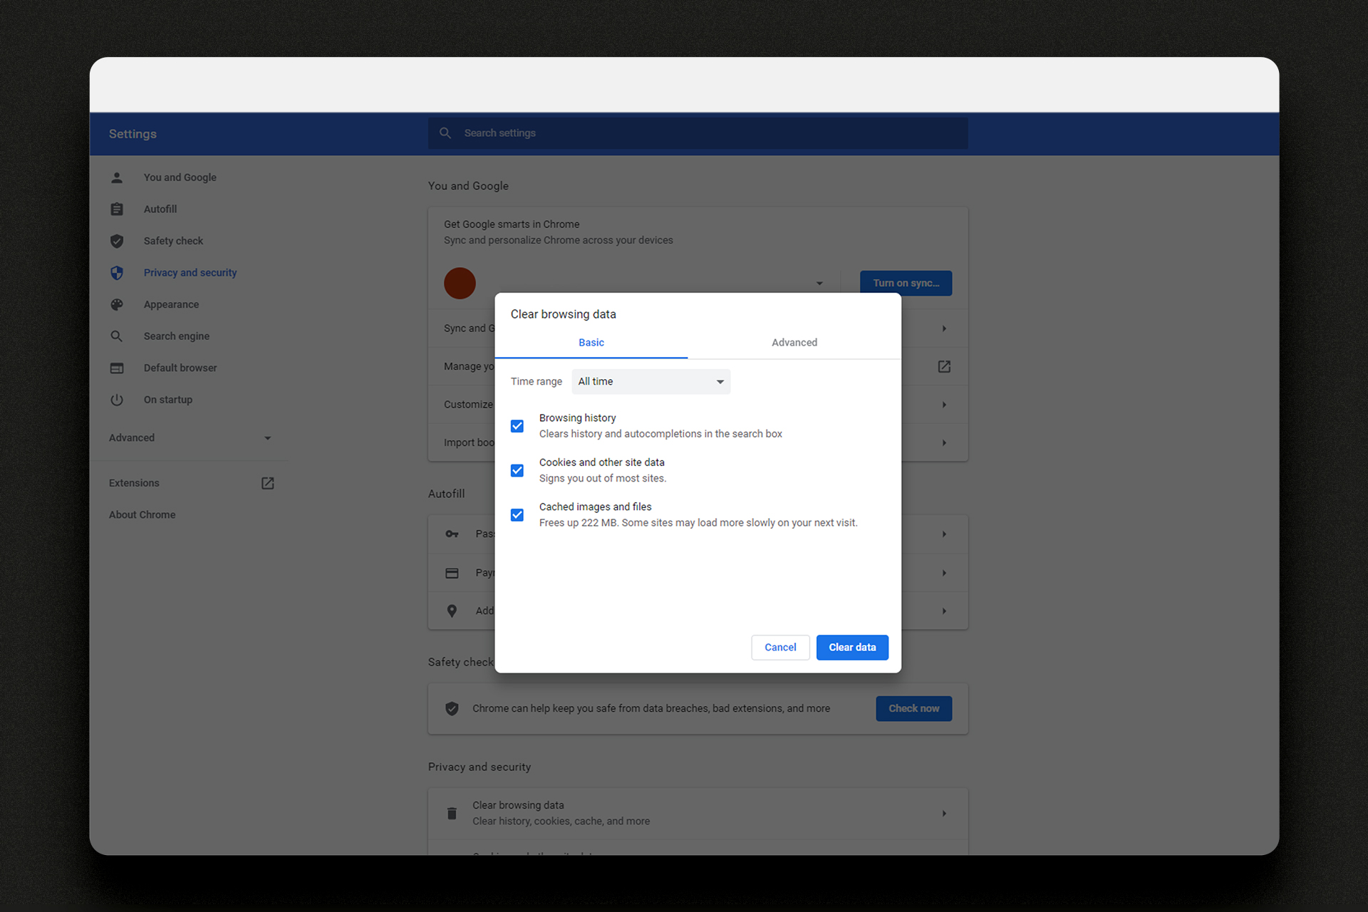Click the Search settings input field
The image size is (1368, 912).
[x=698, y=133]
